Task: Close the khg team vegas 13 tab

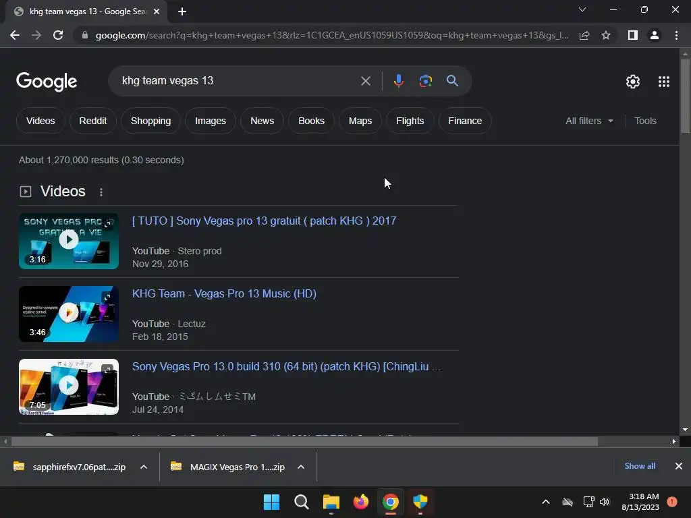Action: click(156, 11)
